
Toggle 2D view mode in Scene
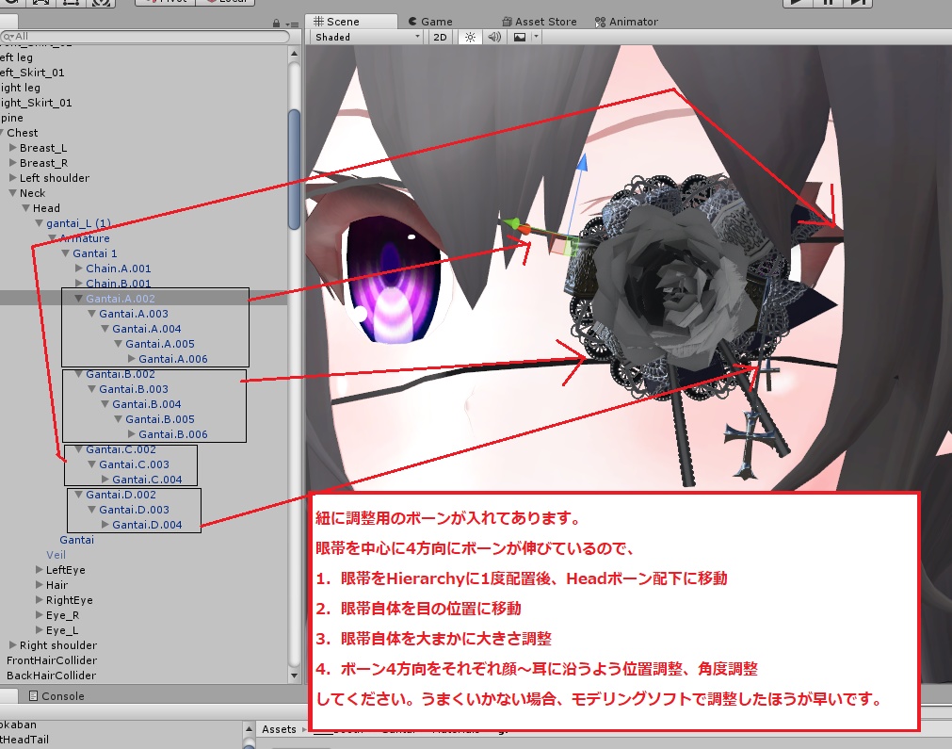pos(440,37)
